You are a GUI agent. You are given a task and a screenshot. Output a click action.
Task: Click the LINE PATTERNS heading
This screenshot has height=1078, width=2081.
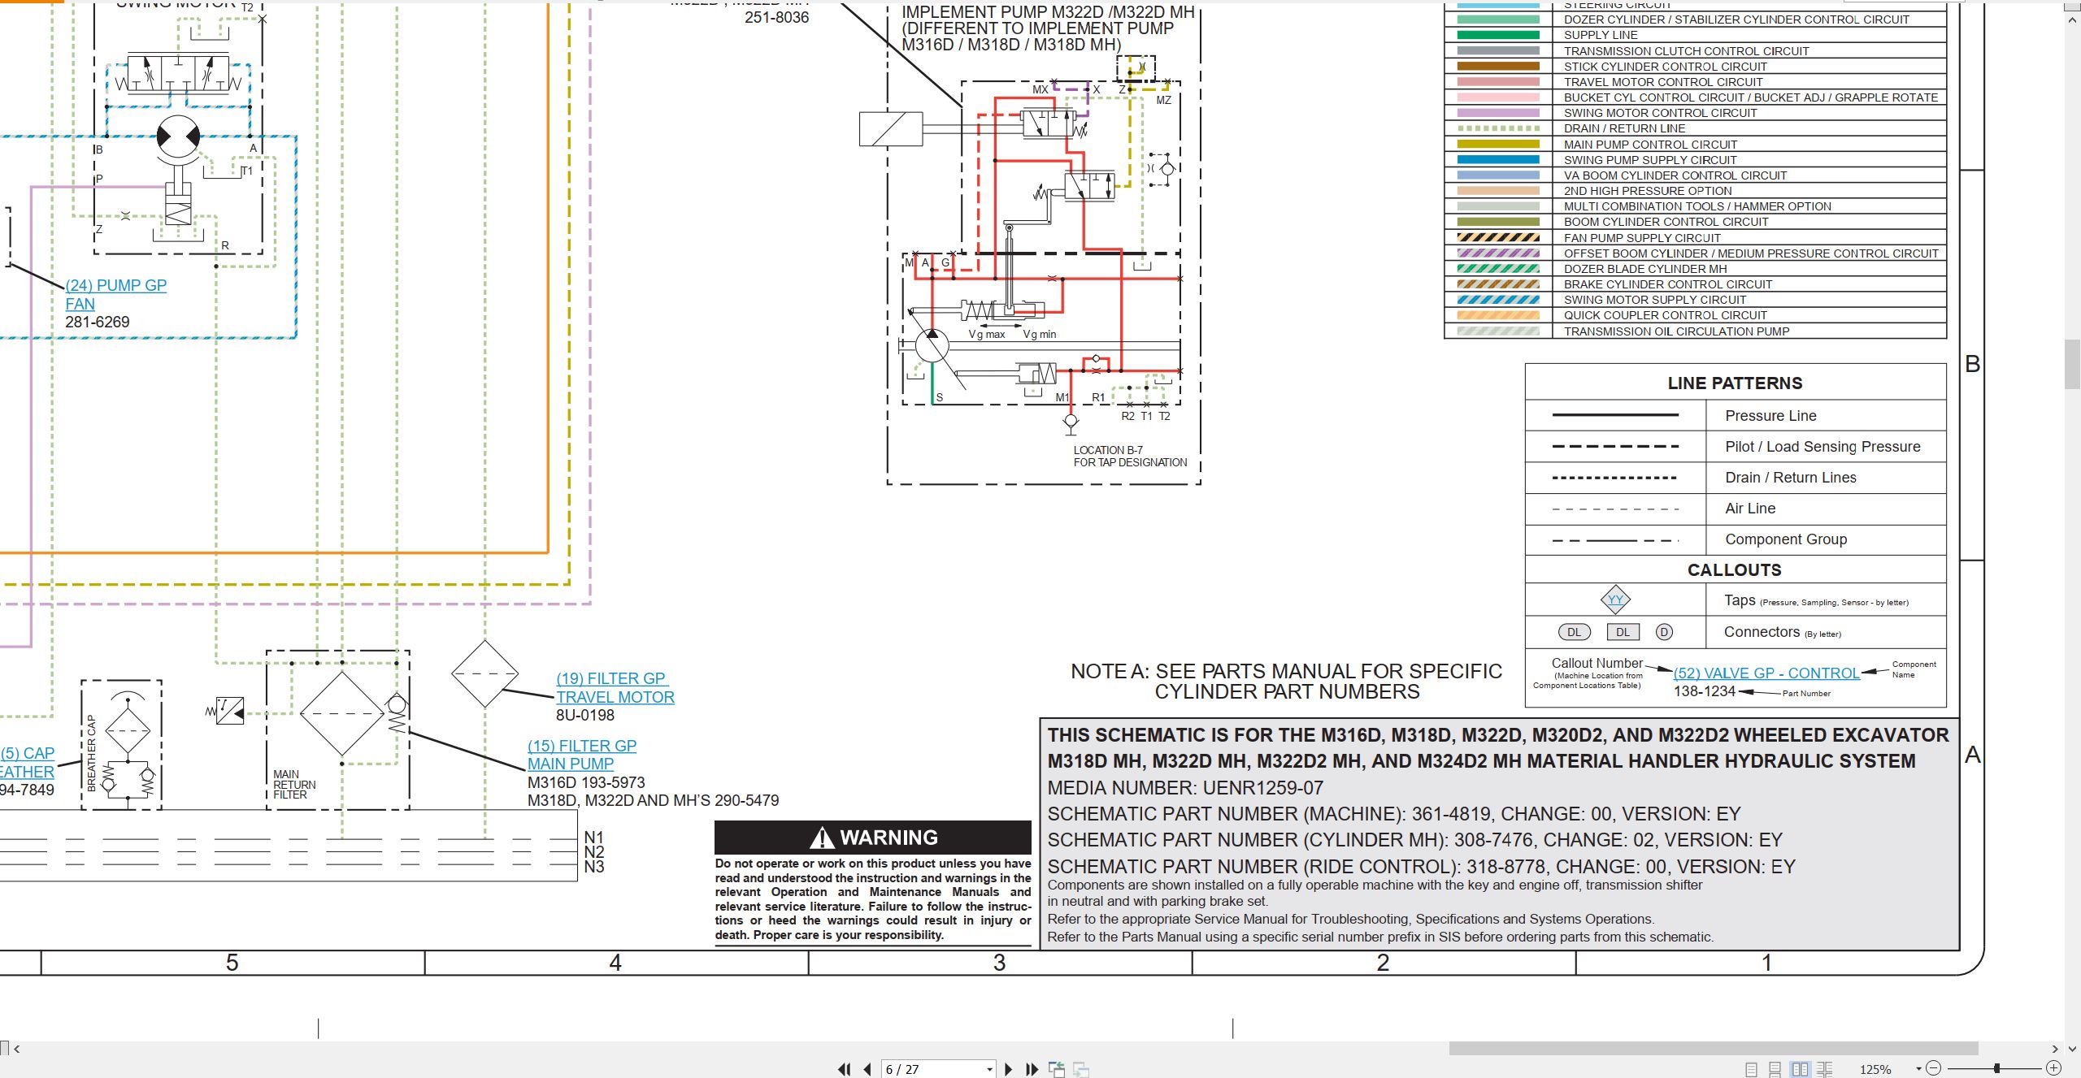[1735, 383]
